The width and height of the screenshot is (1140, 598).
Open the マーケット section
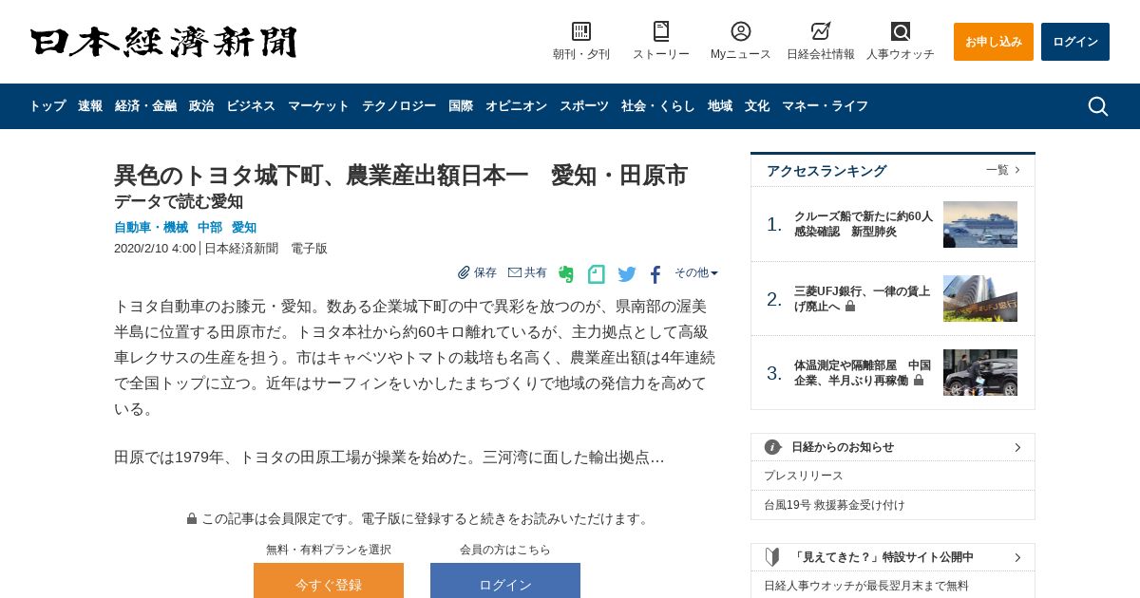coord(318,106)
